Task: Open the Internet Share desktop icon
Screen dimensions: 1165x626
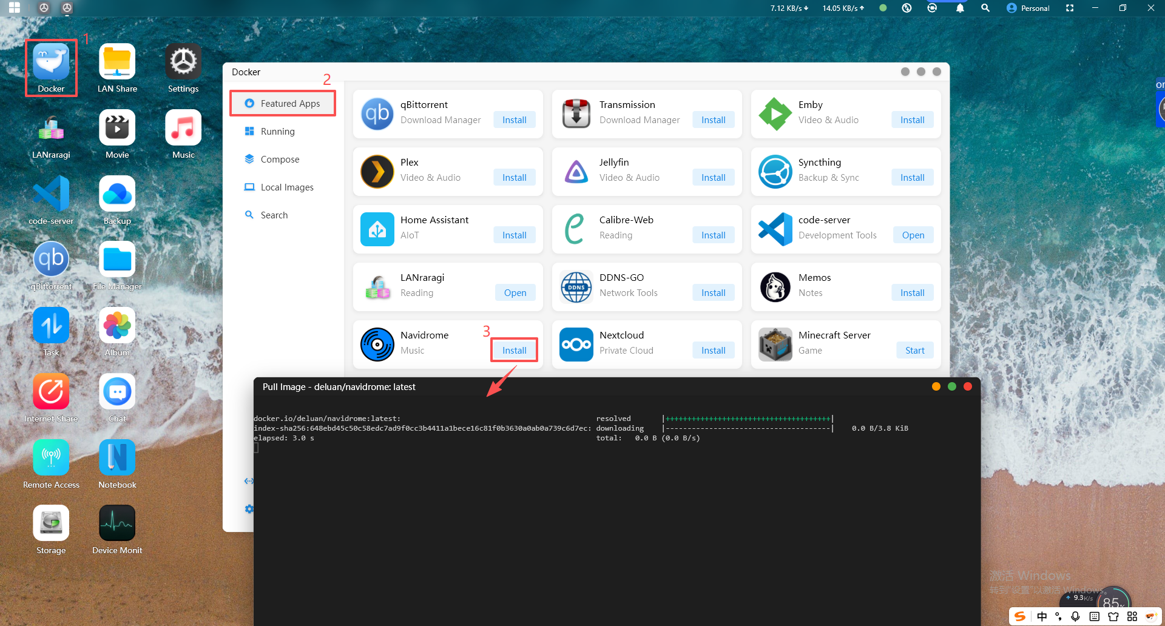Action: [x=51, y=392]
